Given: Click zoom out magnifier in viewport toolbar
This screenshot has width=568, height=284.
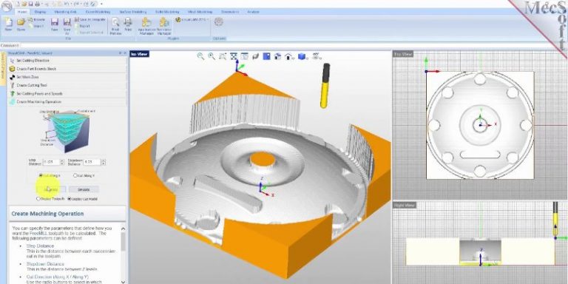Looking at the screenshot, I should click(x=200, y=55).
